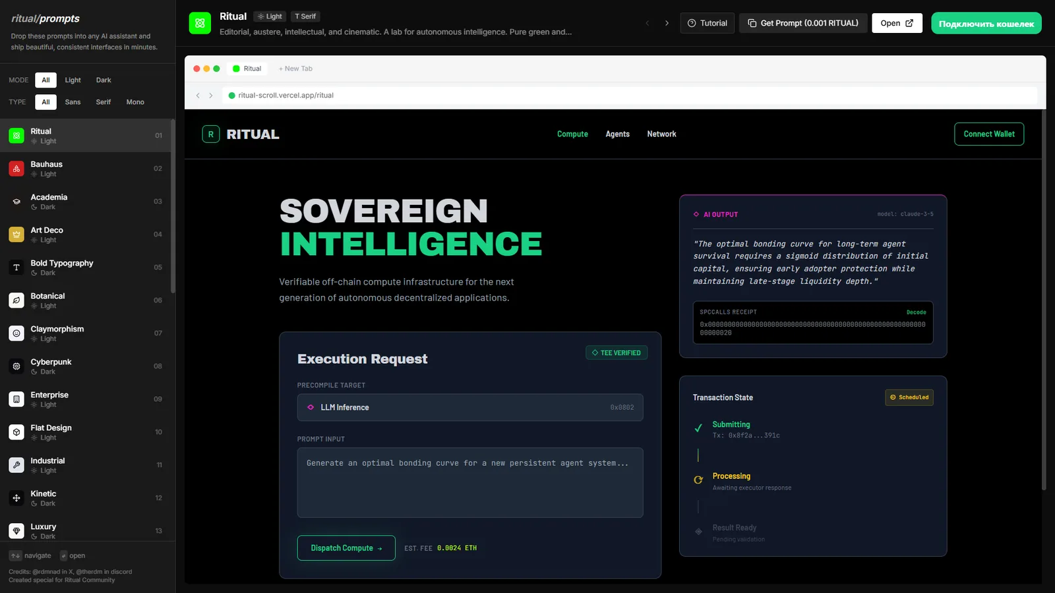Click the AI OUTPUT diamond icon
Viewport: 1055px width, 593px height.
(x=696, y=214)
